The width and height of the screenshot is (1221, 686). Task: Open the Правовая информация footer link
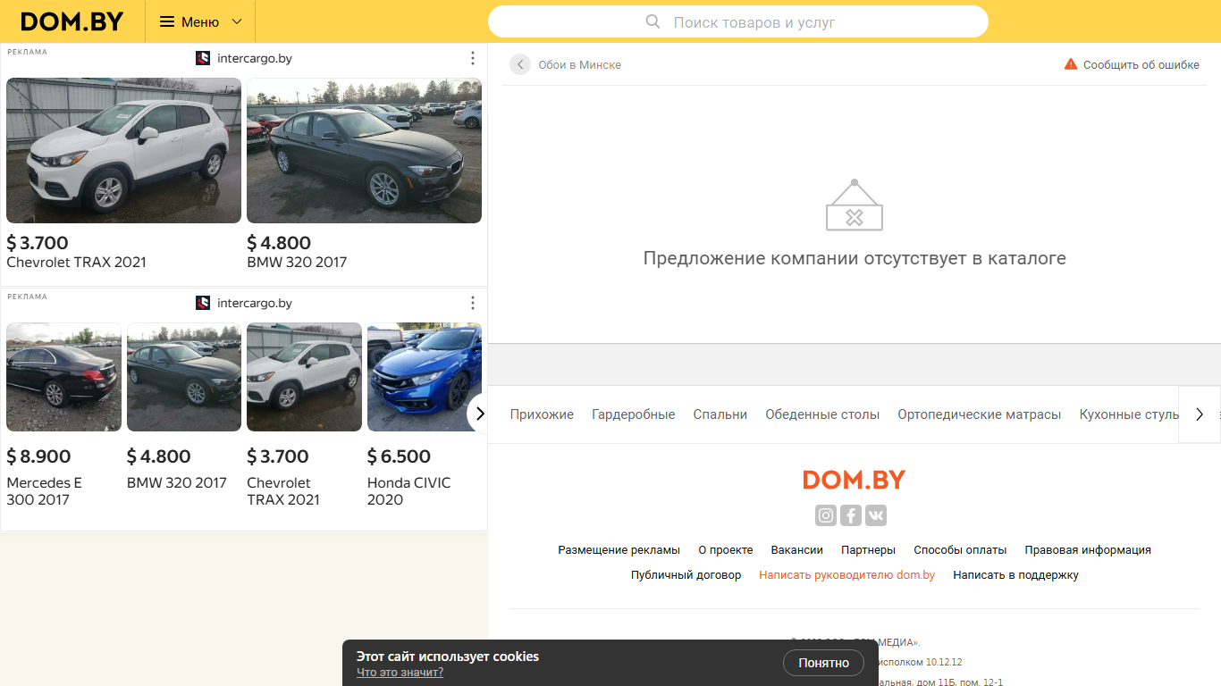point(1088,550)
